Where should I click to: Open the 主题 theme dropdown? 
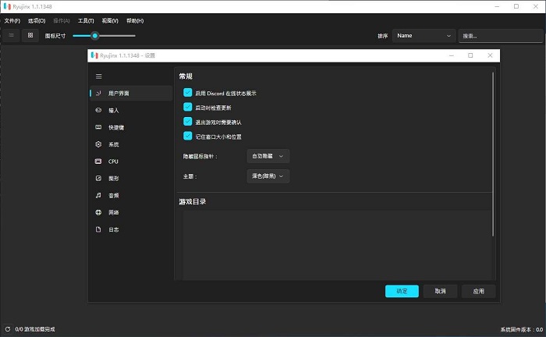pos(268,176)
